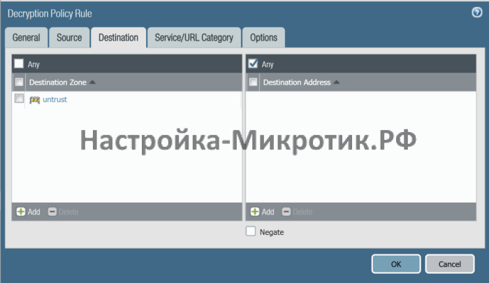Sort by Destination Zone column header

pos(58,82)
